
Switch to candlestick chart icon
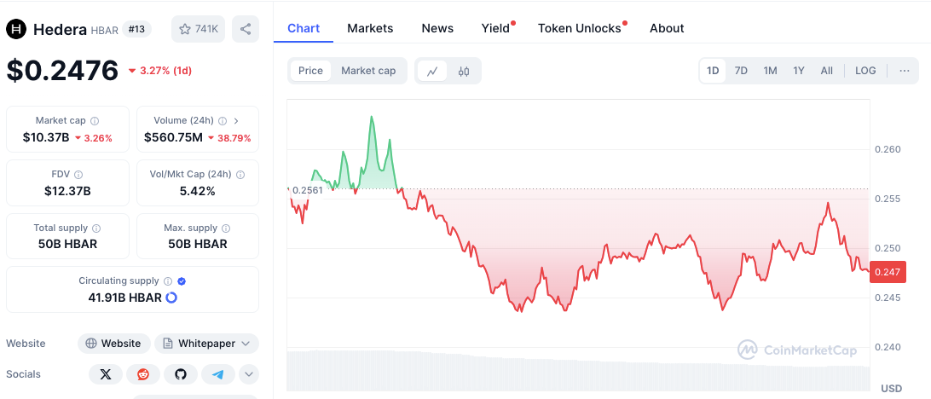click(x=464, y=72)
